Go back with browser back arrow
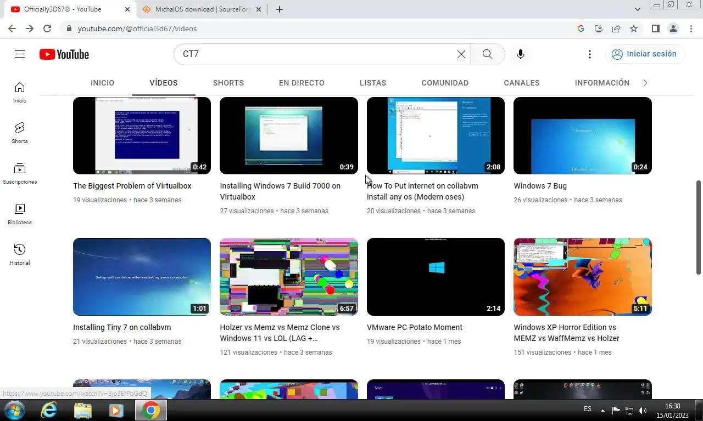 click(x=12, y=29)
